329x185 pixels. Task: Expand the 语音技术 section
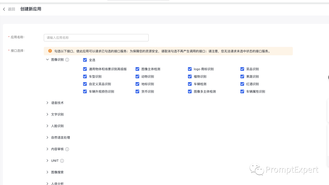tap(48, 103)
